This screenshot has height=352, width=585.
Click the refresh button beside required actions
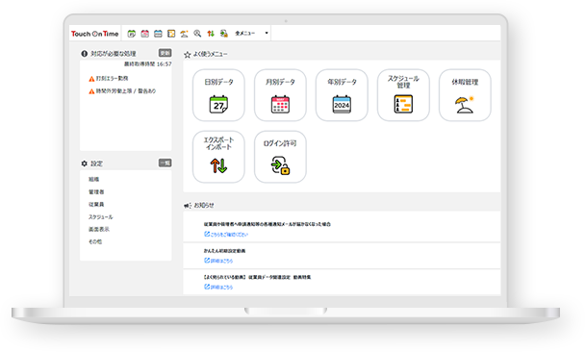coord(165,53)
